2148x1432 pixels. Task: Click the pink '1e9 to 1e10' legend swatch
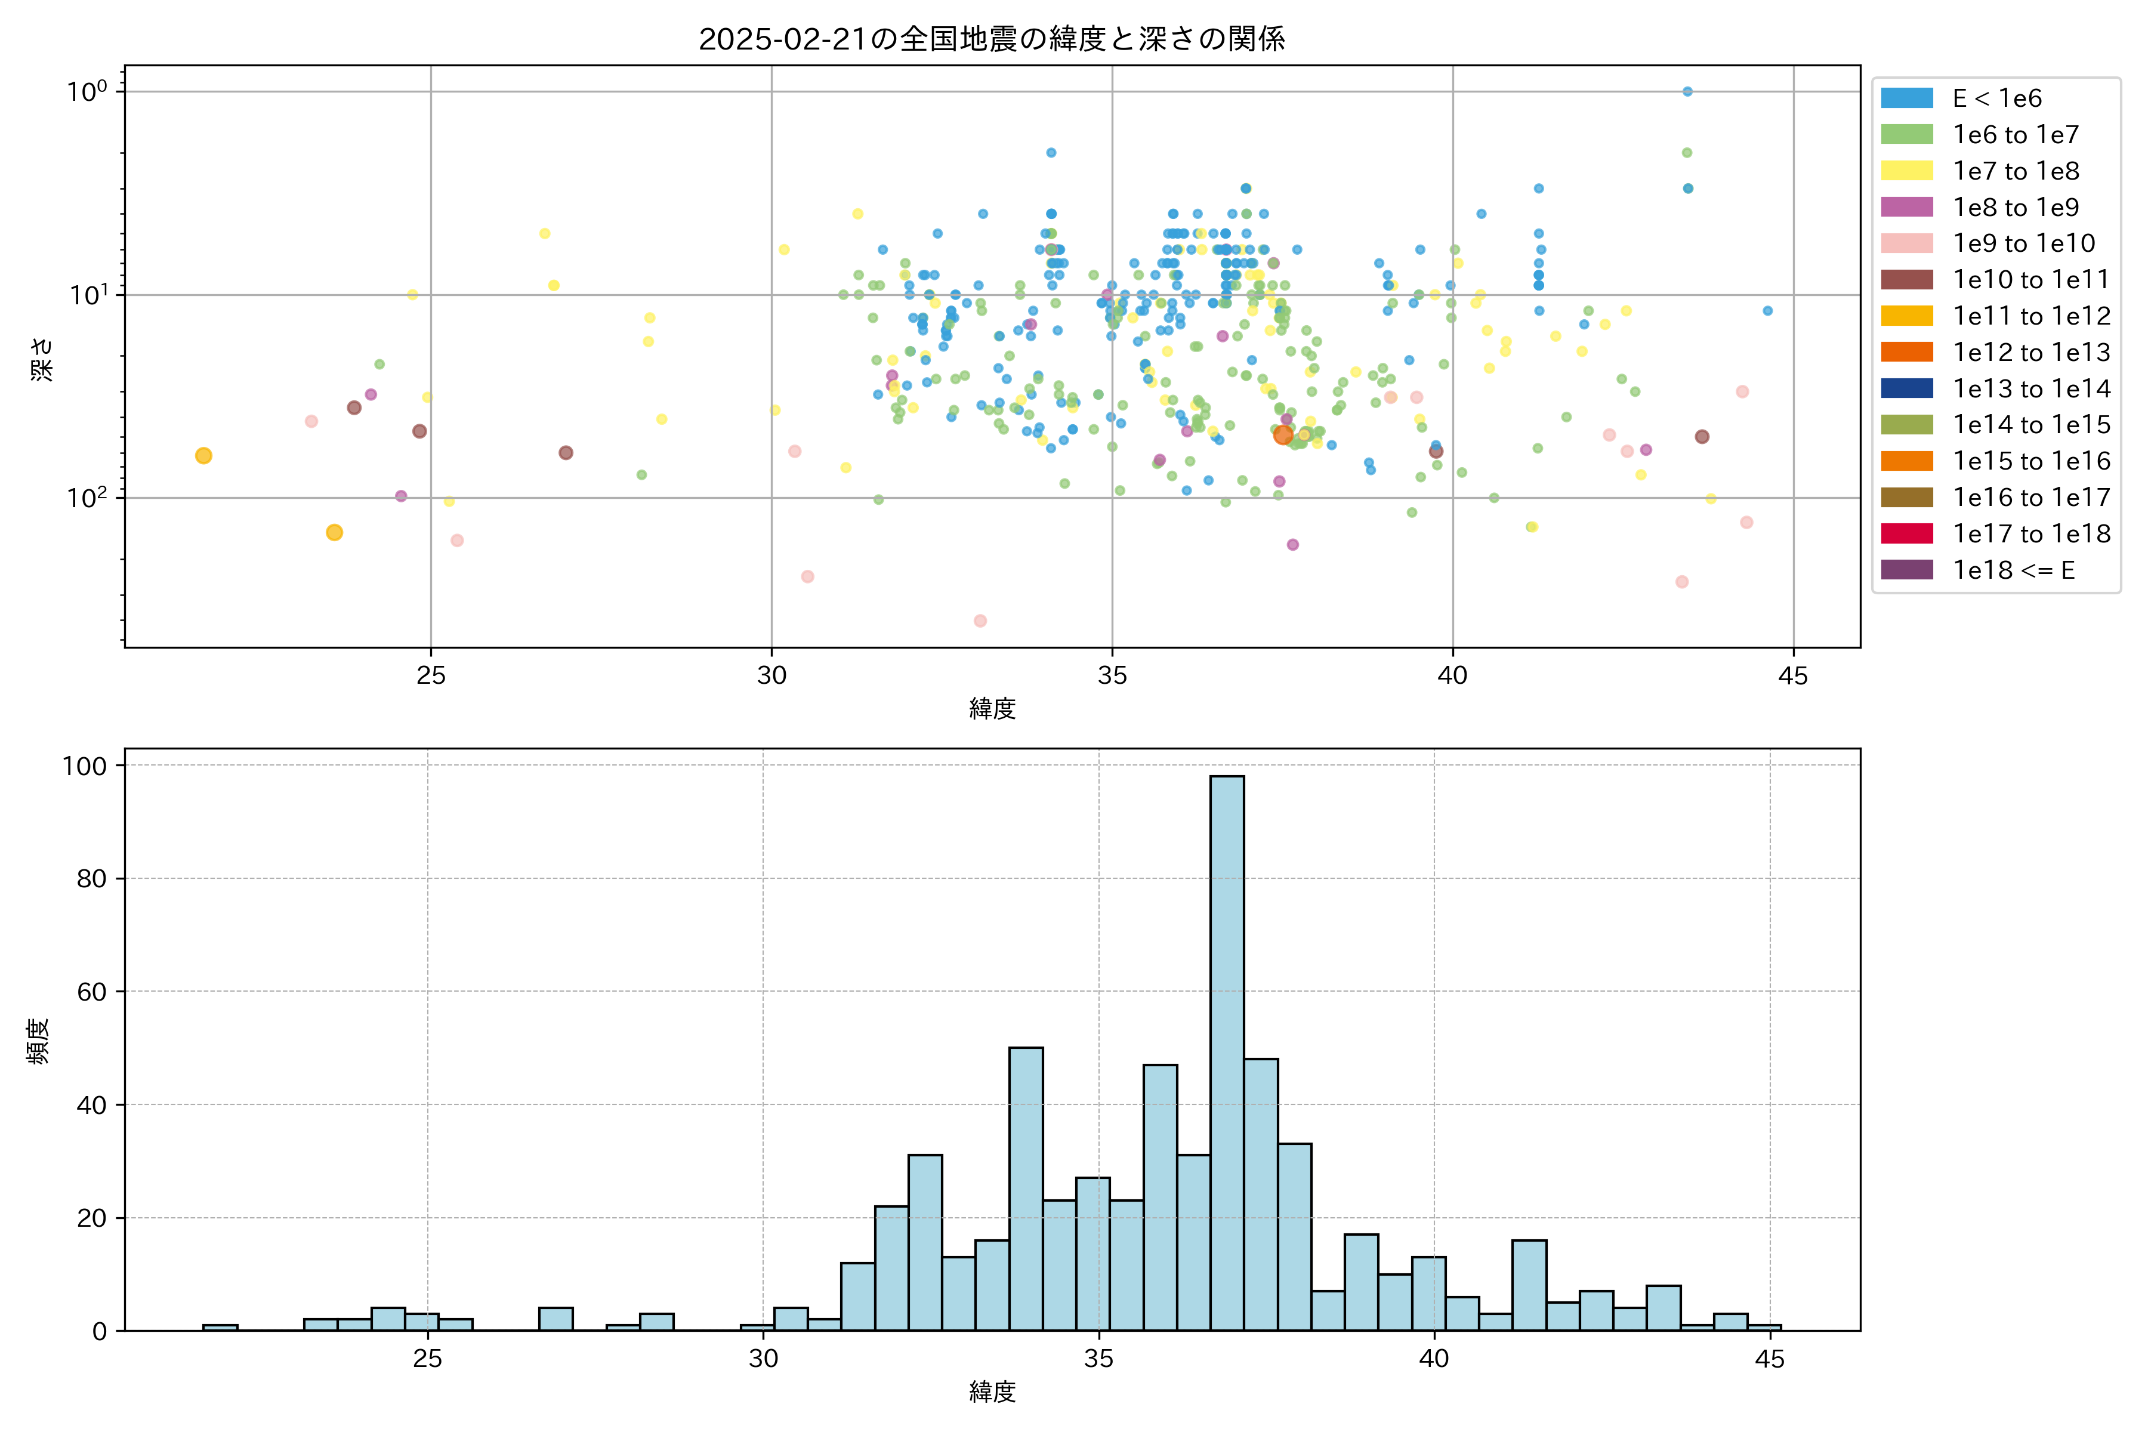click(x=1907, y=243)
